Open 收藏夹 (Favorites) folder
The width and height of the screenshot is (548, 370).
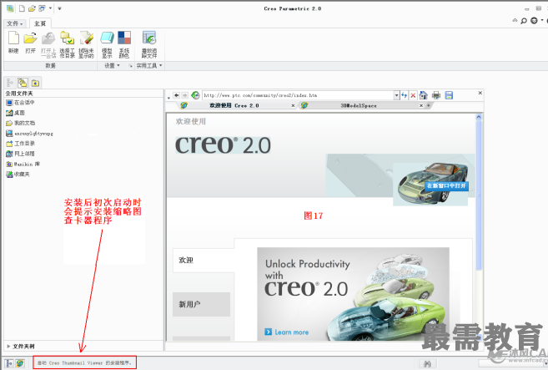click(18, 174)
